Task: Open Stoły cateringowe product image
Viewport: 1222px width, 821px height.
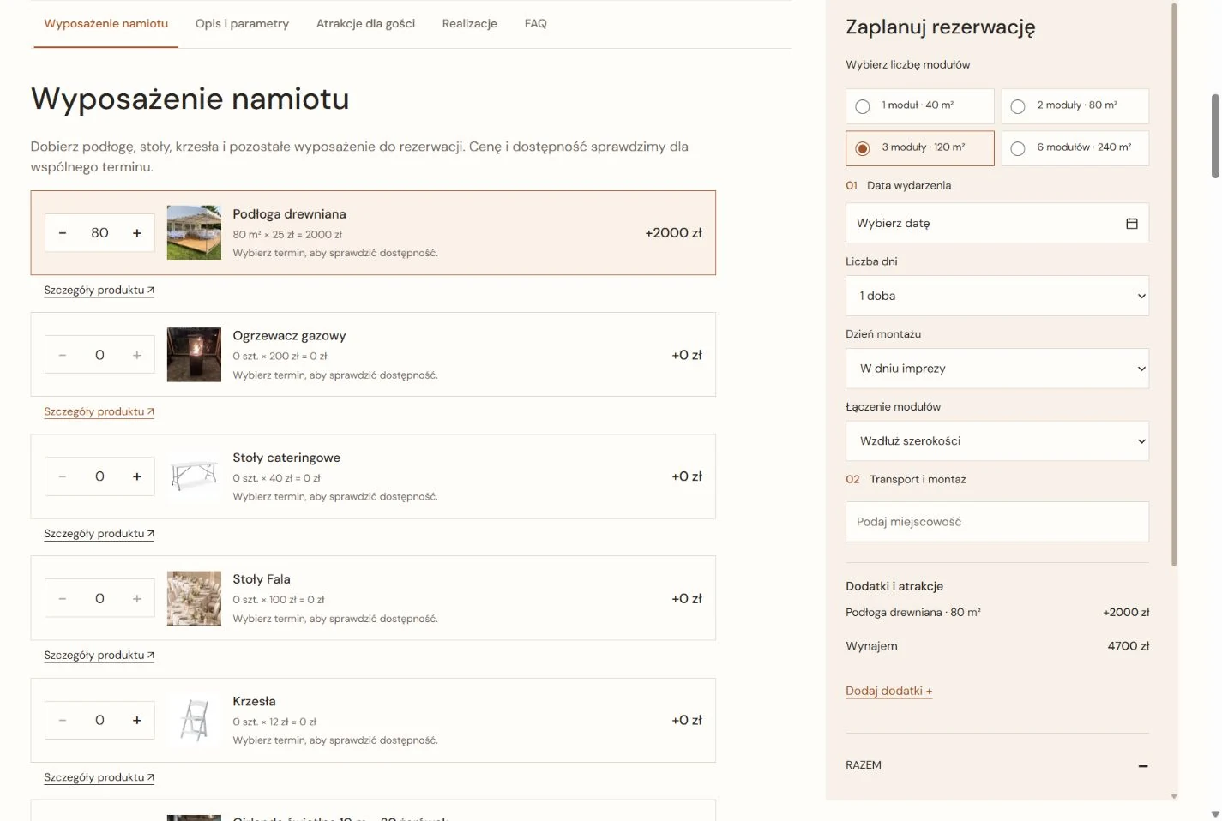Action: coord(194,476)
